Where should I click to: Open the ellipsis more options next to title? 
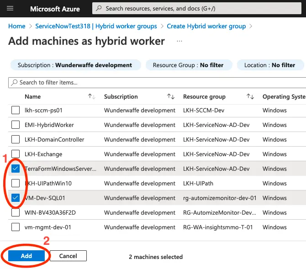179,41
